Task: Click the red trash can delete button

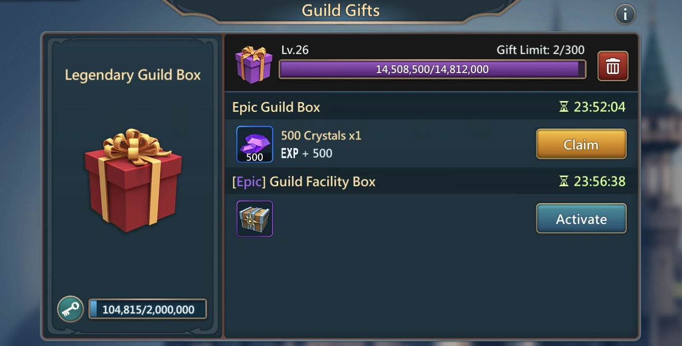Action: click(x=613, y=66)
